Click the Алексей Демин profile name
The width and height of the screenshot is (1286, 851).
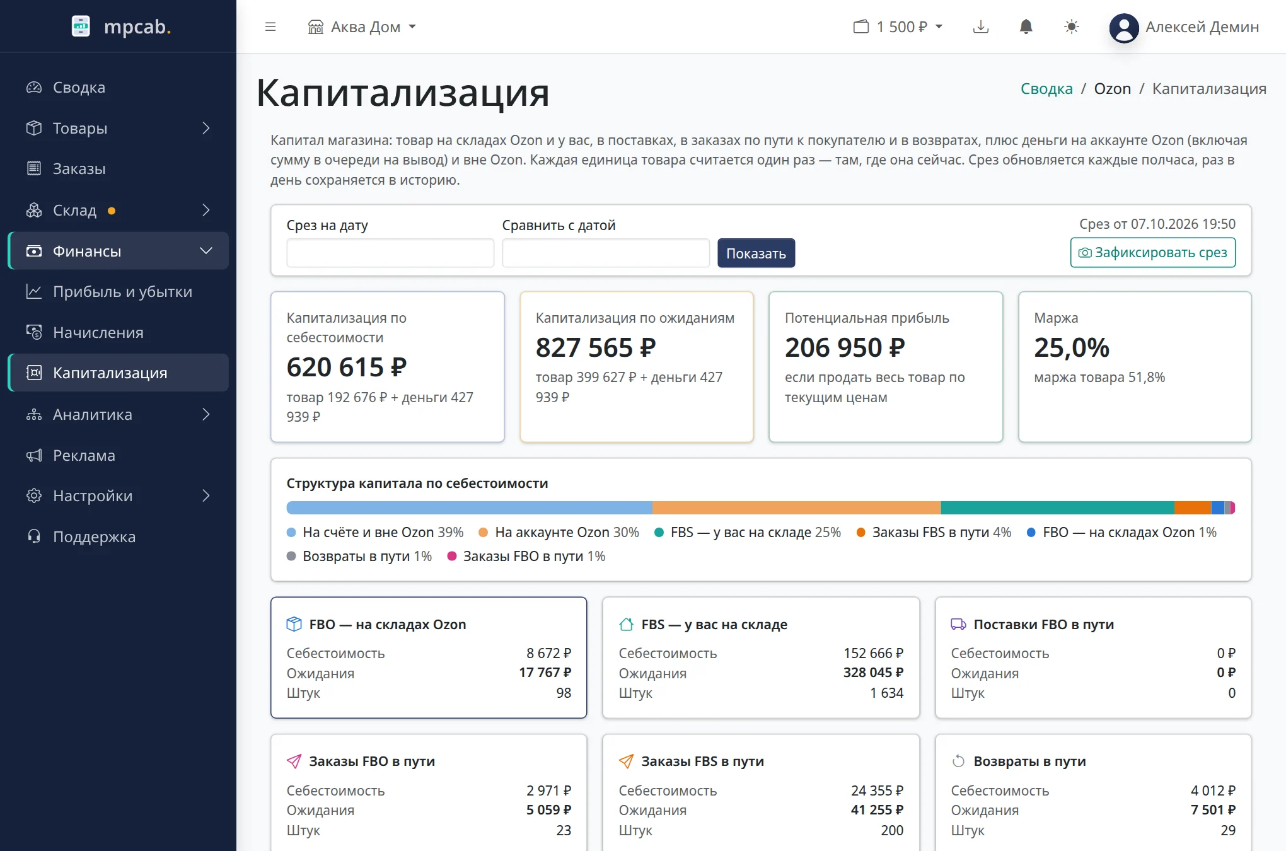(1202, 27)
